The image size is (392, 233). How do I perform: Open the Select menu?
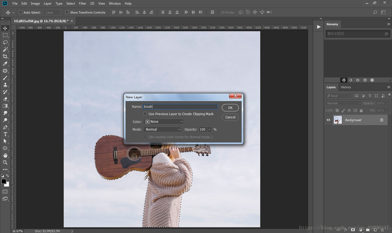point(71,4)
